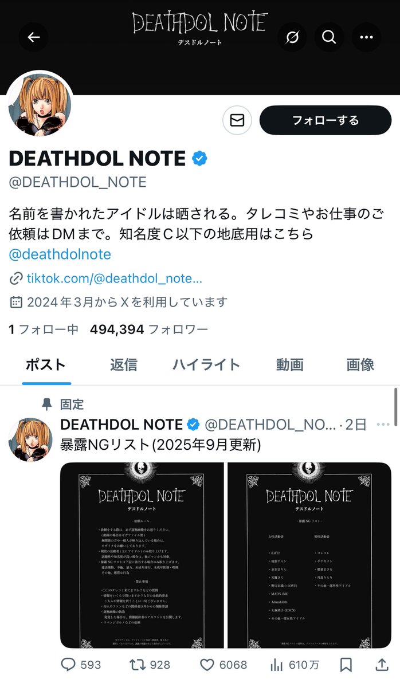The height and width of the screenshot is (687, 400).
Task: Open the left rules image thumbnail
Action: coord(142,555)
